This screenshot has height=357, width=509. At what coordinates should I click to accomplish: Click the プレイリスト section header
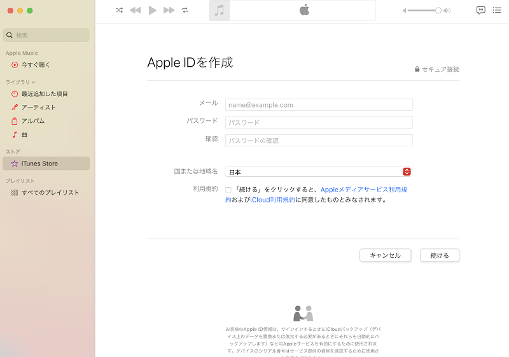(x=20, y=181)
